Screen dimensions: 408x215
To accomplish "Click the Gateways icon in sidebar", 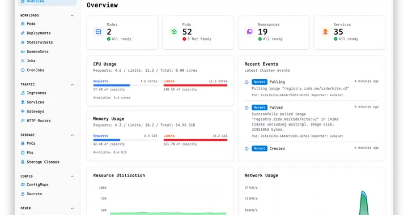I will point(23,111).
